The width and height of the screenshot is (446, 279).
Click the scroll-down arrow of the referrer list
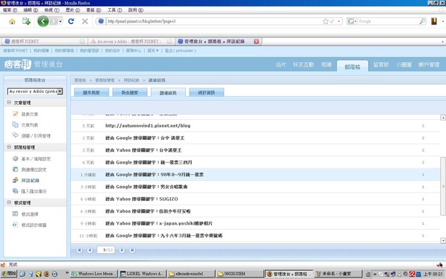443,240
